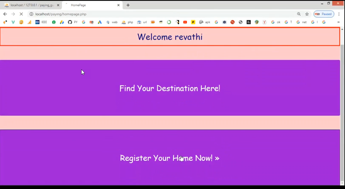Click the Paused profile button
Screen dimensions: 345x189
point(324,14)
